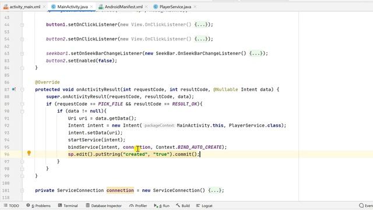Switch to the PlayerService.java tab

175,6
